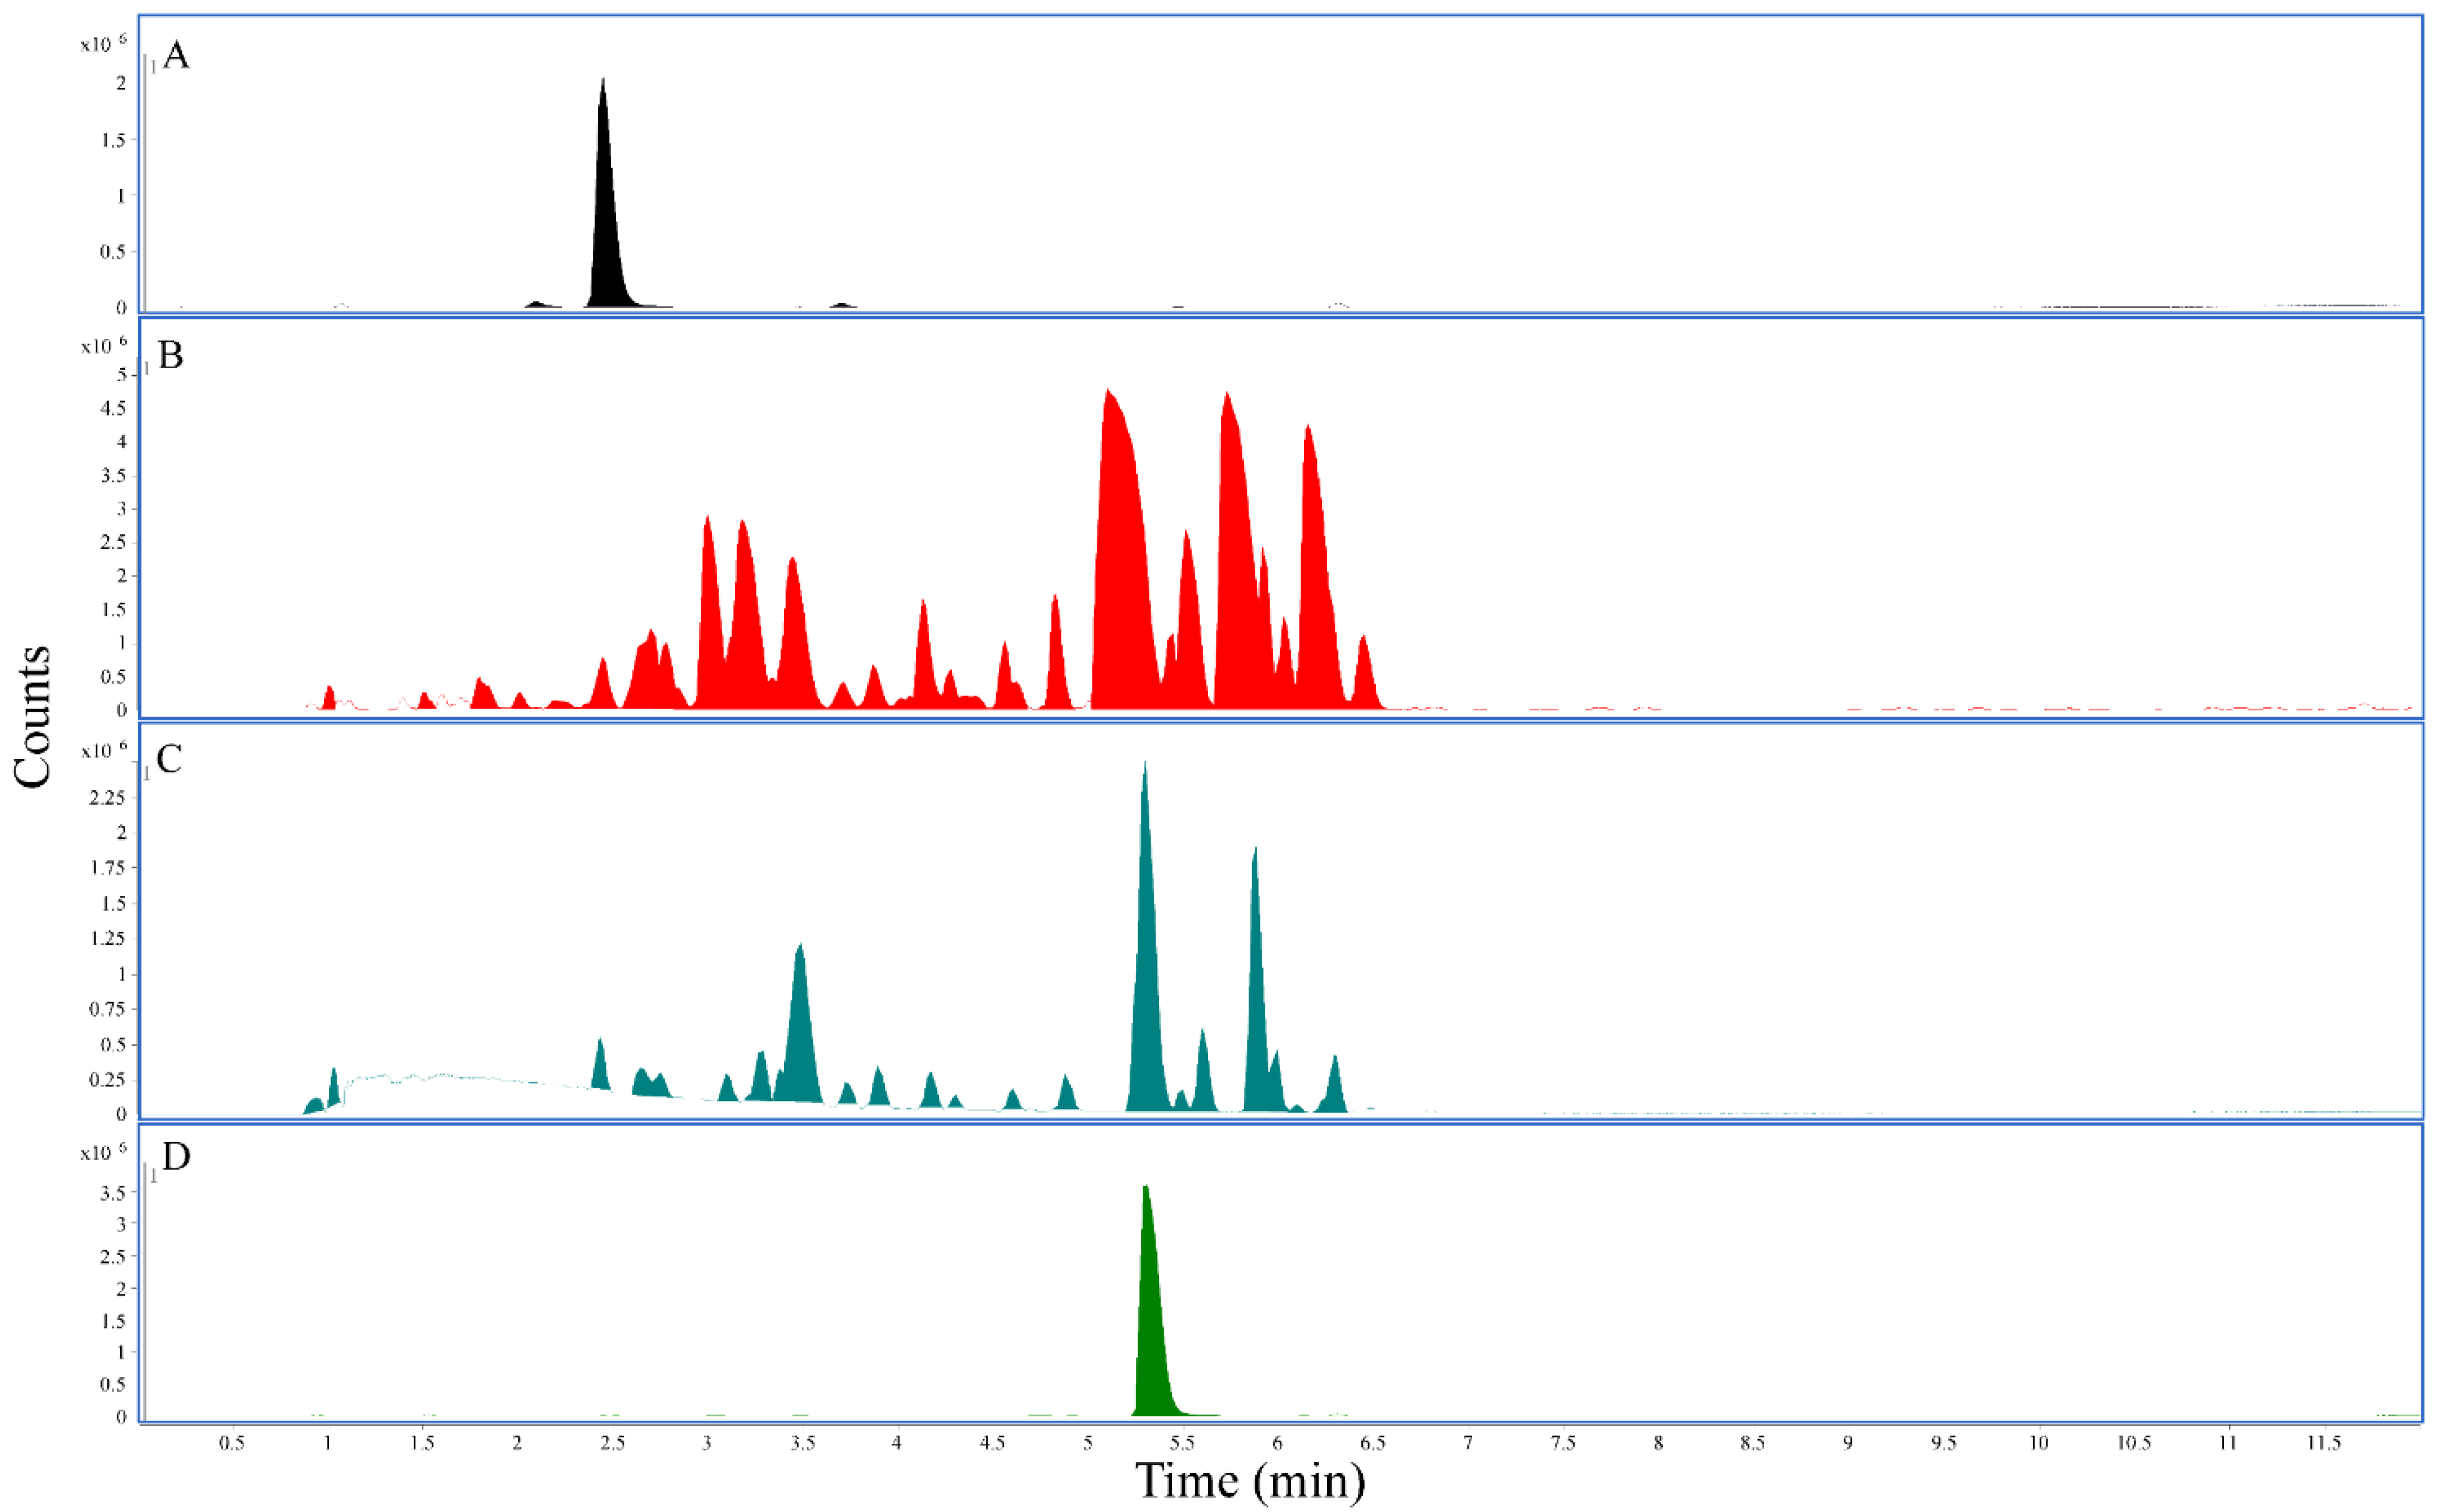Click the 2.25 y-axis tick in panel C
The image size is (2441, 1512).
pyautogui.click(x=107, y=797)
